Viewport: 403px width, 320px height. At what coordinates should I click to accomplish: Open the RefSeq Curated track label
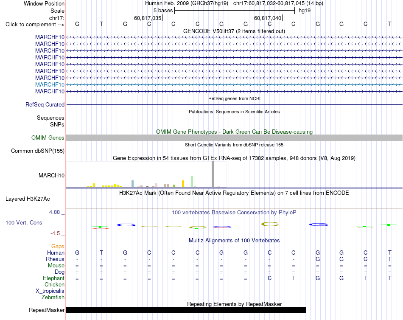[x=45, y=105]
